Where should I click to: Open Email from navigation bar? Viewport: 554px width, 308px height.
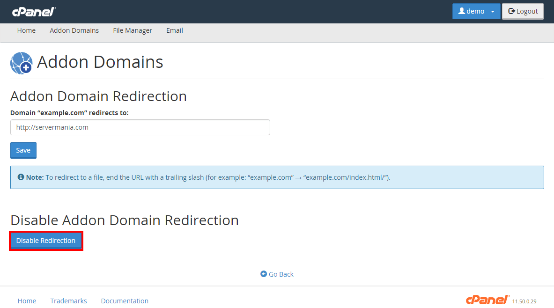(175, 30)
